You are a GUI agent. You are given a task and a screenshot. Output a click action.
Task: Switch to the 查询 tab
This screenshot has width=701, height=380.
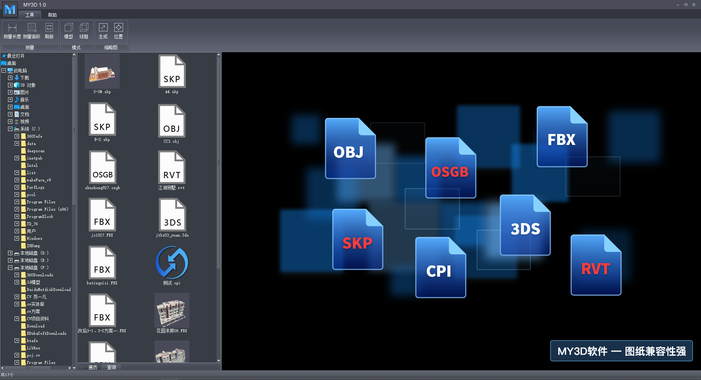click(111, 367)
